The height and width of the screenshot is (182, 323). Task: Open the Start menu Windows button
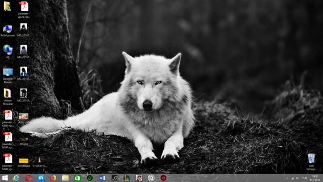click(5, 178)
